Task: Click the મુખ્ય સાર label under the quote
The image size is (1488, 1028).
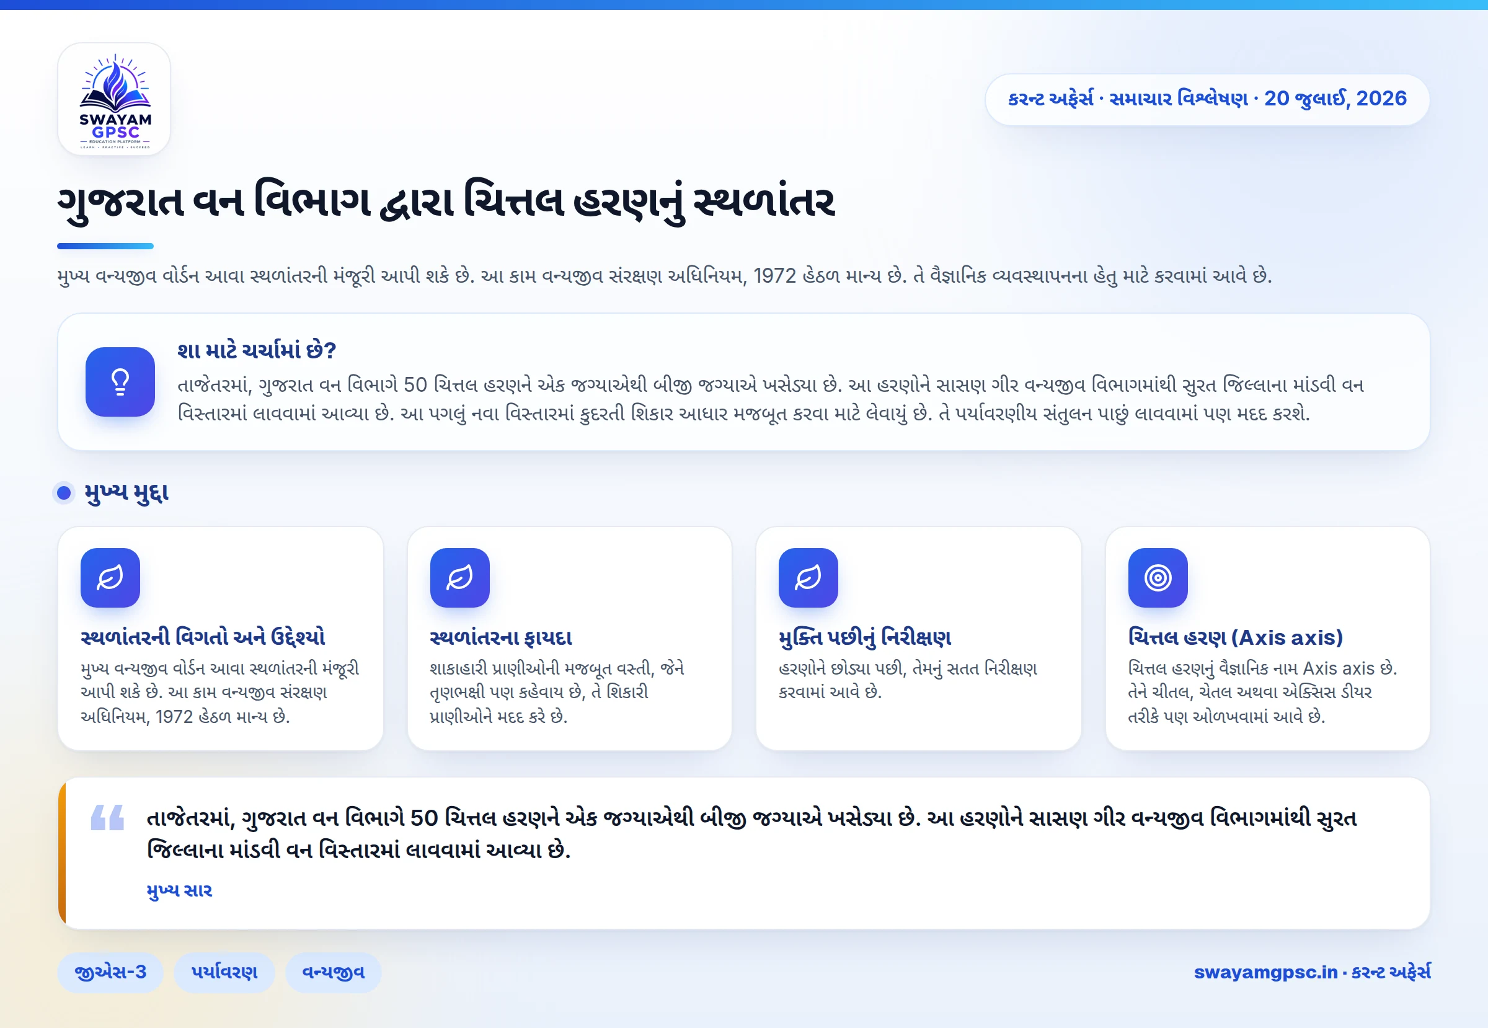Action: [180, 891]
